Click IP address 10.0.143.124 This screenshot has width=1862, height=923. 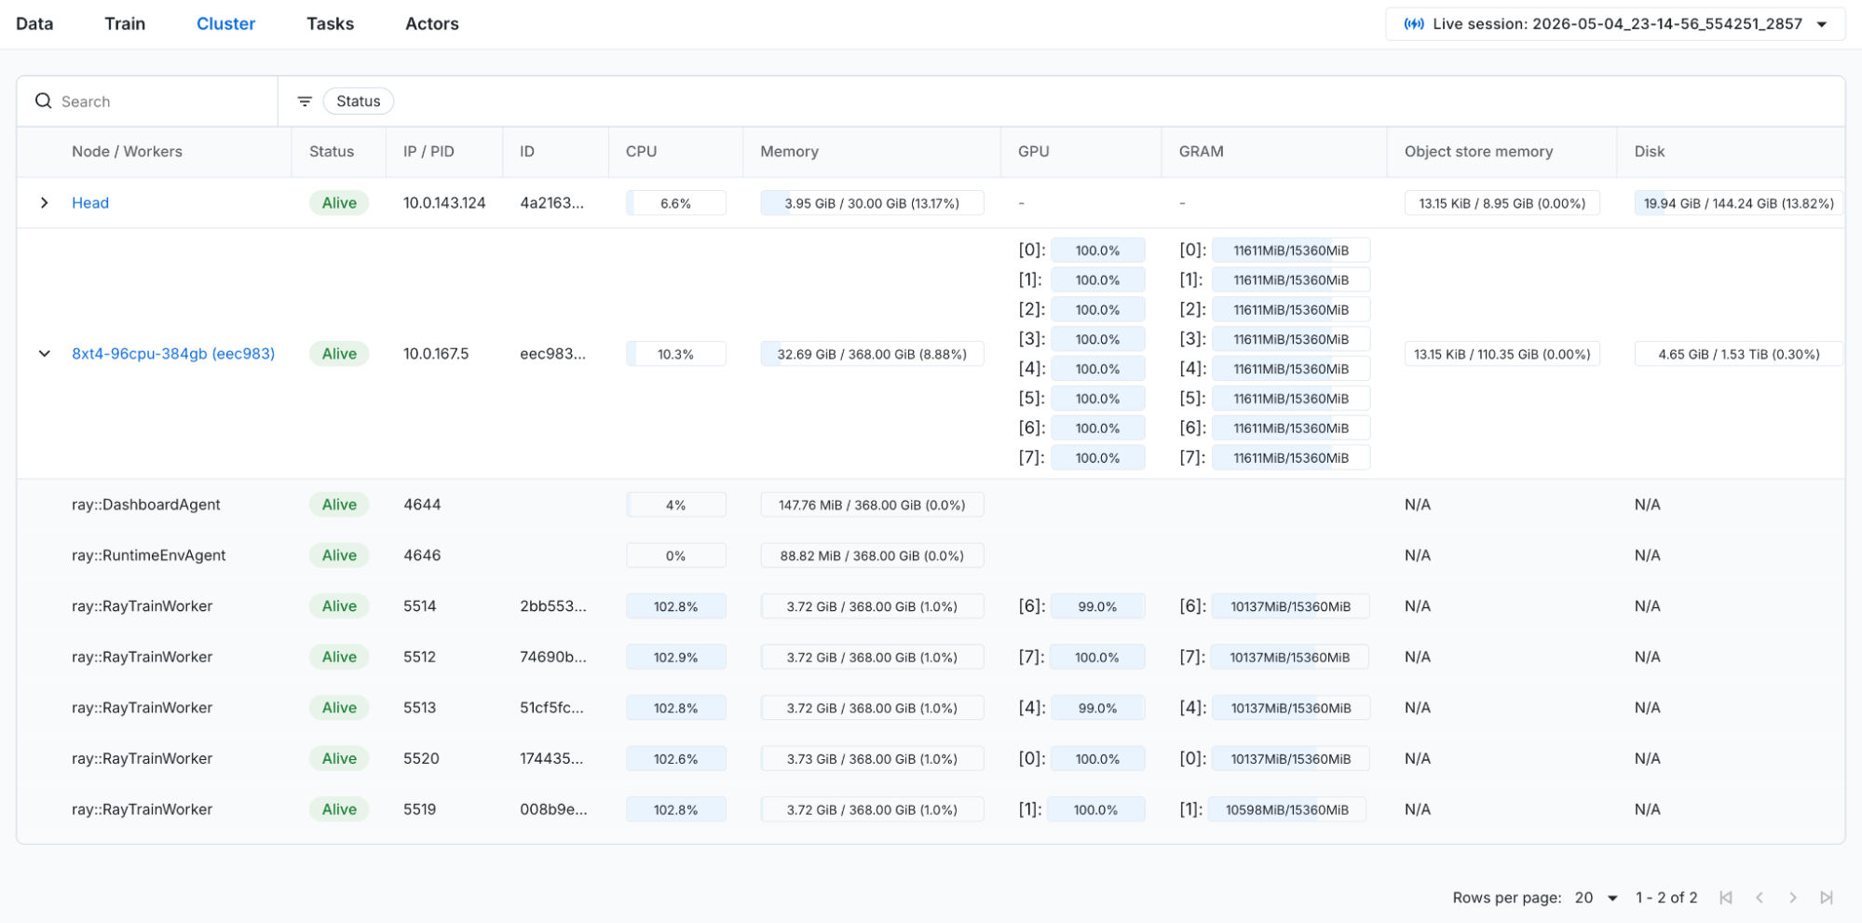tap(444, 203)
